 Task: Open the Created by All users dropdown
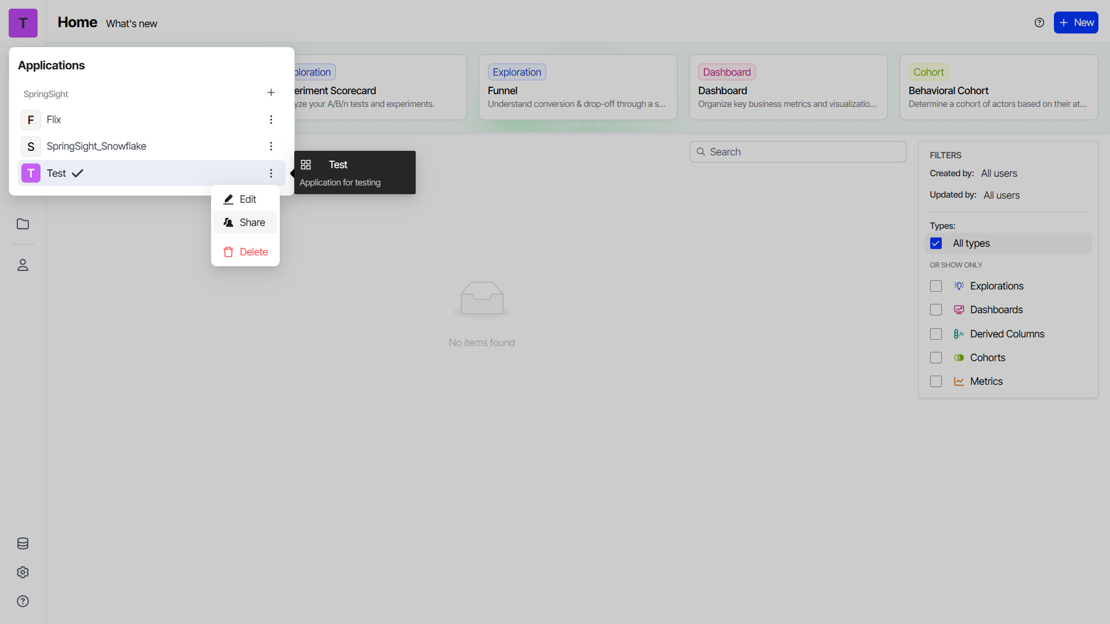click(998, 173)
